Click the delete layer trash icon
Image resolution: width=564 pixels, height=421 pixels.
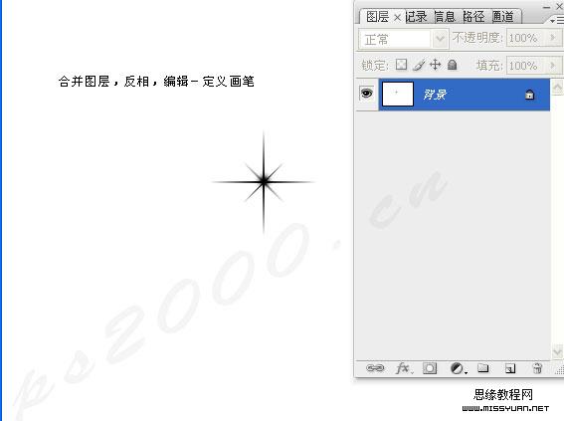(x=537, y=368)
